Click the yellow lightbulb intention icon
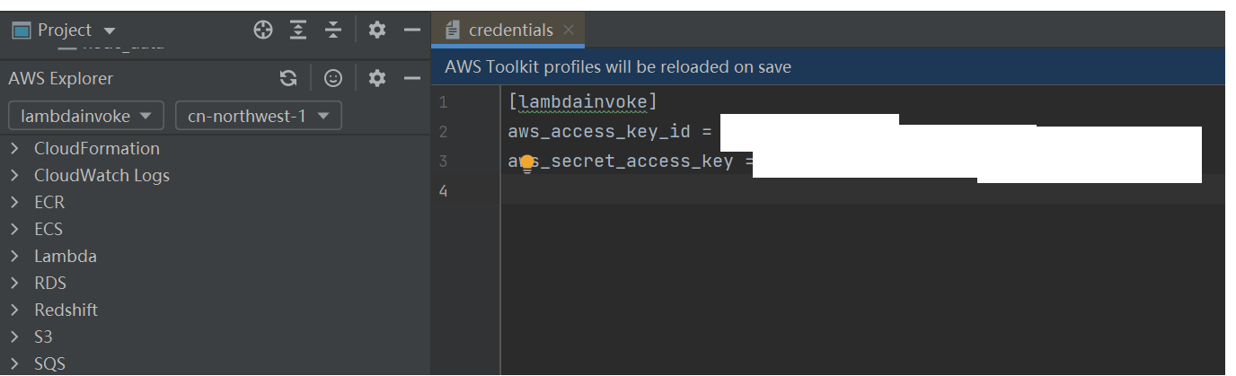 pyautogui.click(x=527, y=164)
